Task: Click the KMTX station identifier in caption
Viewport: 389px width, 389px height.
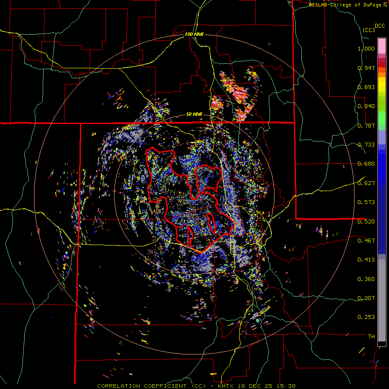Action: [226, 386]
